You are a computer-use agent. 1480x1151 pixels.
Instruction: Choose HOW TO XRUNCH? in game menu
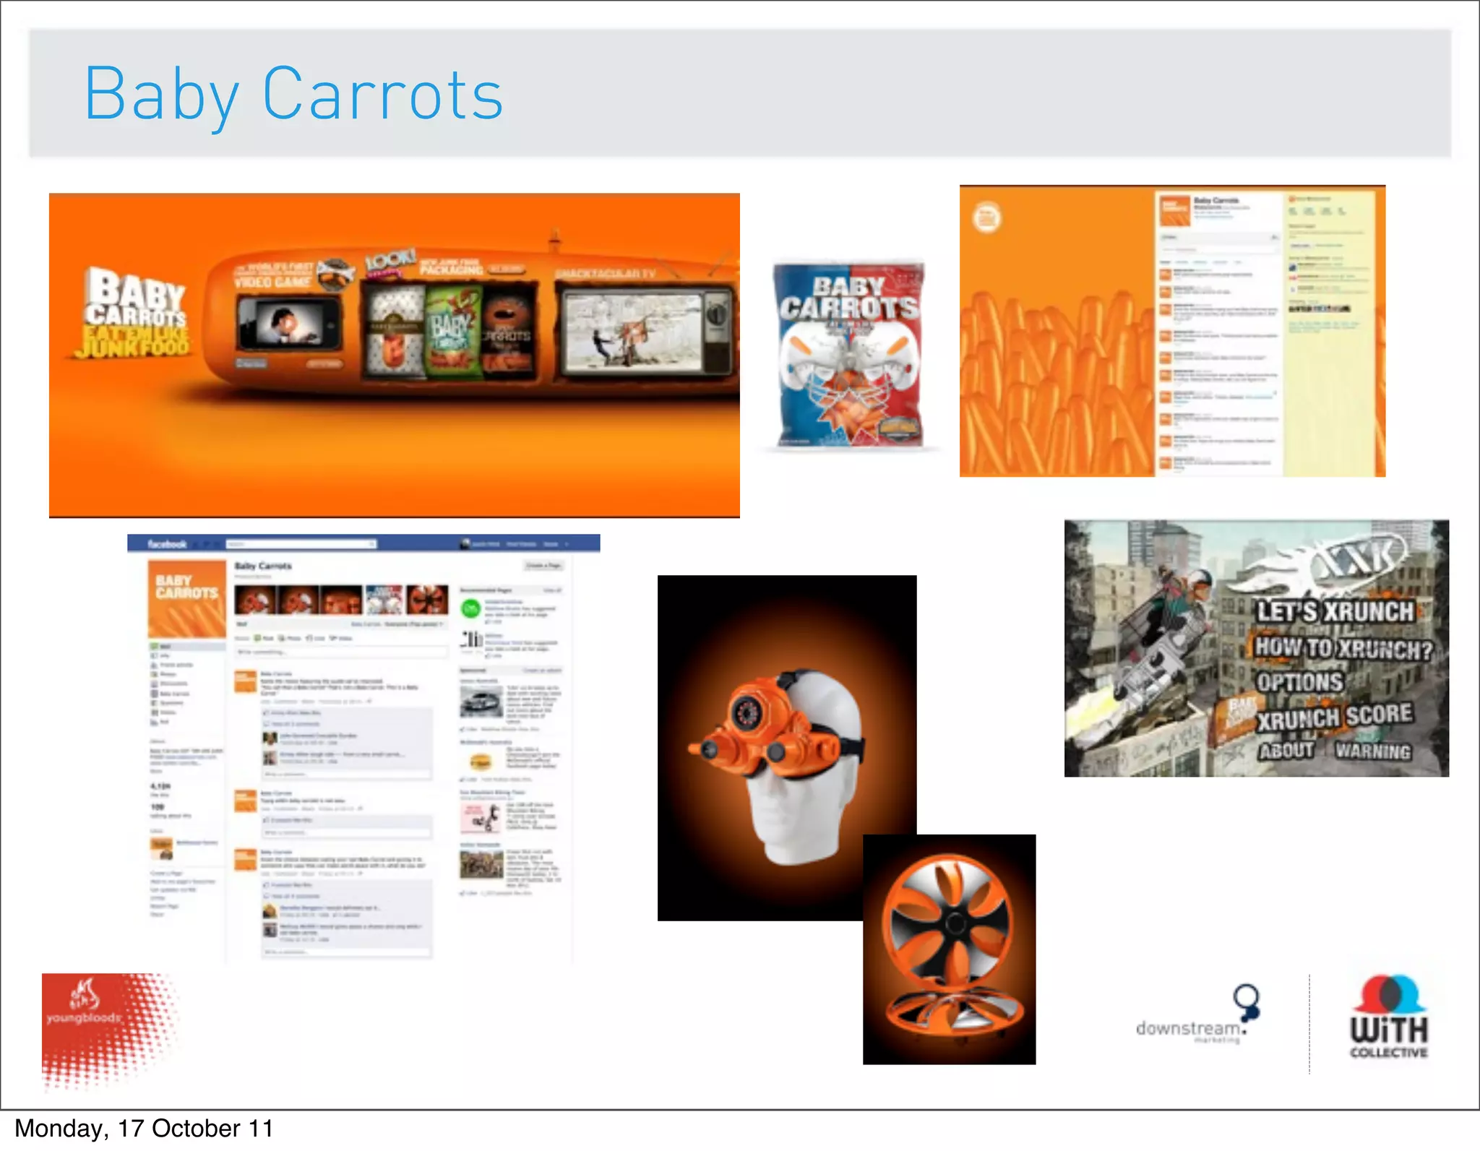[x=1343, y=648]
